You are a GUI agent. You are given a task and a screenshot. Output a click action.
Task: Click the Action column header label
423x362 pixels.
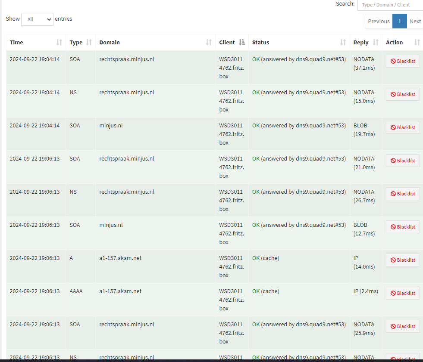395,42
